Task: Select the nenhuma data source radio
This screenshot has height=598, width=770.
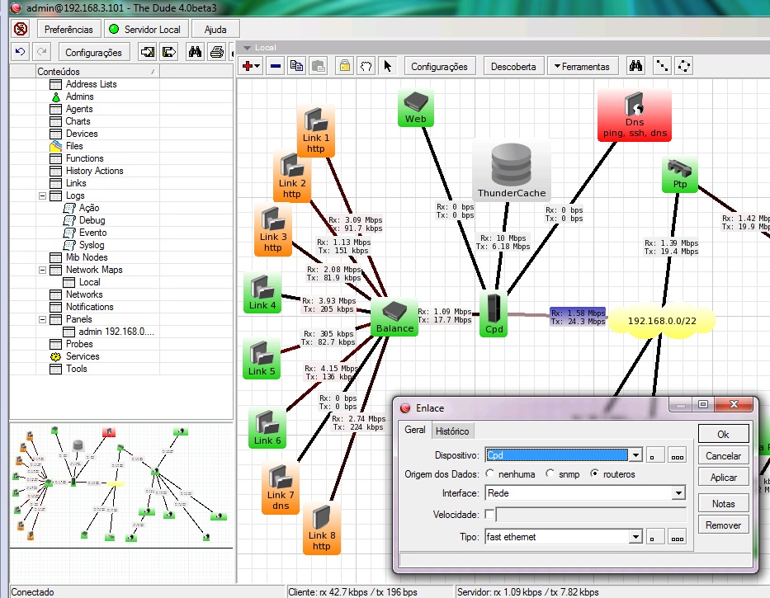Action: [490, 473]
